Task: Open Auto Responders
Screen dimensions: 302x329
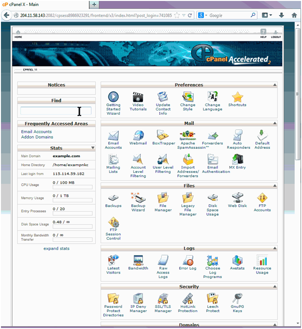Action: (x=239, y=140)
